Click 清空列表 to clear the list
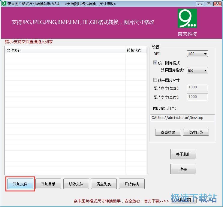The image size is (223, 207). point(104,184)
